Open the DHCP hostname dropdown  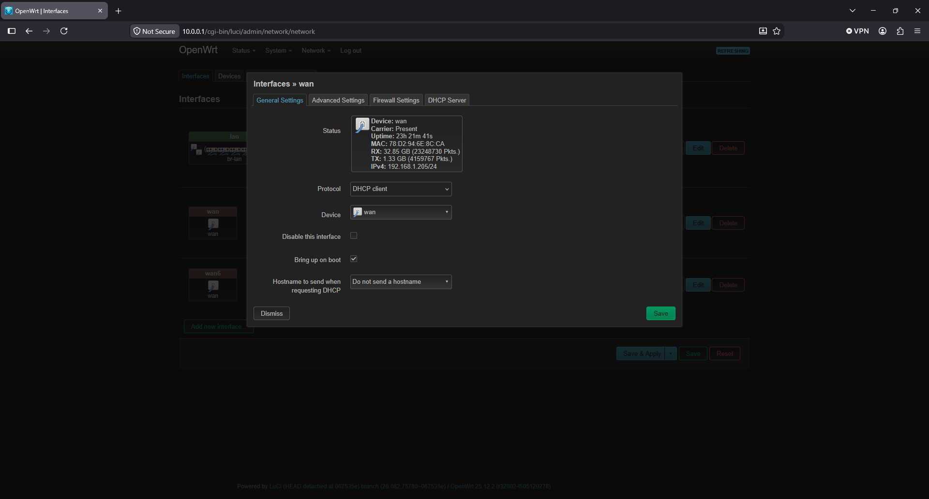pyautogui.click(x=401, y=282)
